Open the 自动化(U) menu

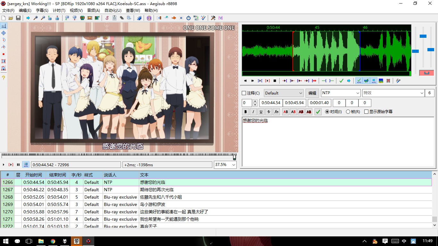coord(113,11)
